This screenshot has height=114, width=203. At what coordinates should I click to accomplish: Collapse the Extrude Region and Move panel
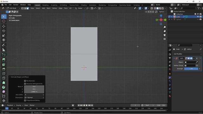[10, 77]
